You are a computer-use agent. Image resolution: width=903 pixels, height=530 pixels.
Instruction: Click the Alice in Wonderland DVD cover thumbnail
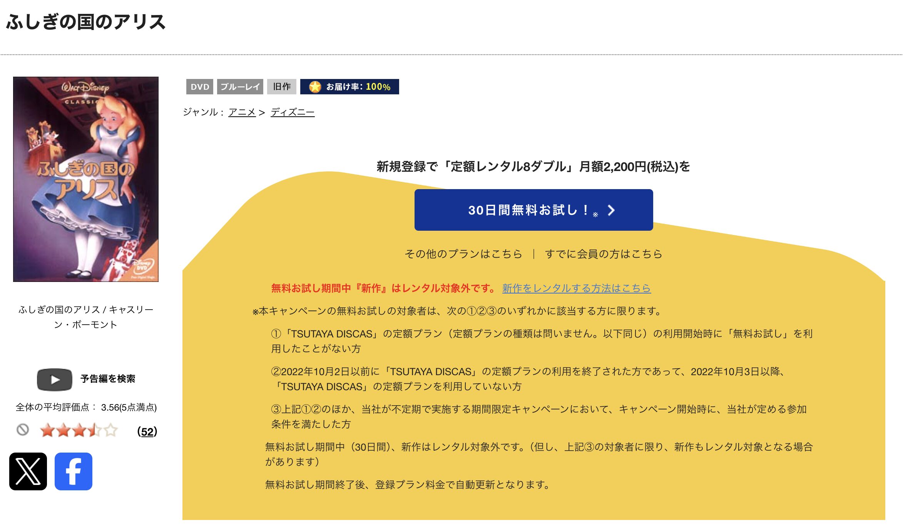(x=86, y=179)
